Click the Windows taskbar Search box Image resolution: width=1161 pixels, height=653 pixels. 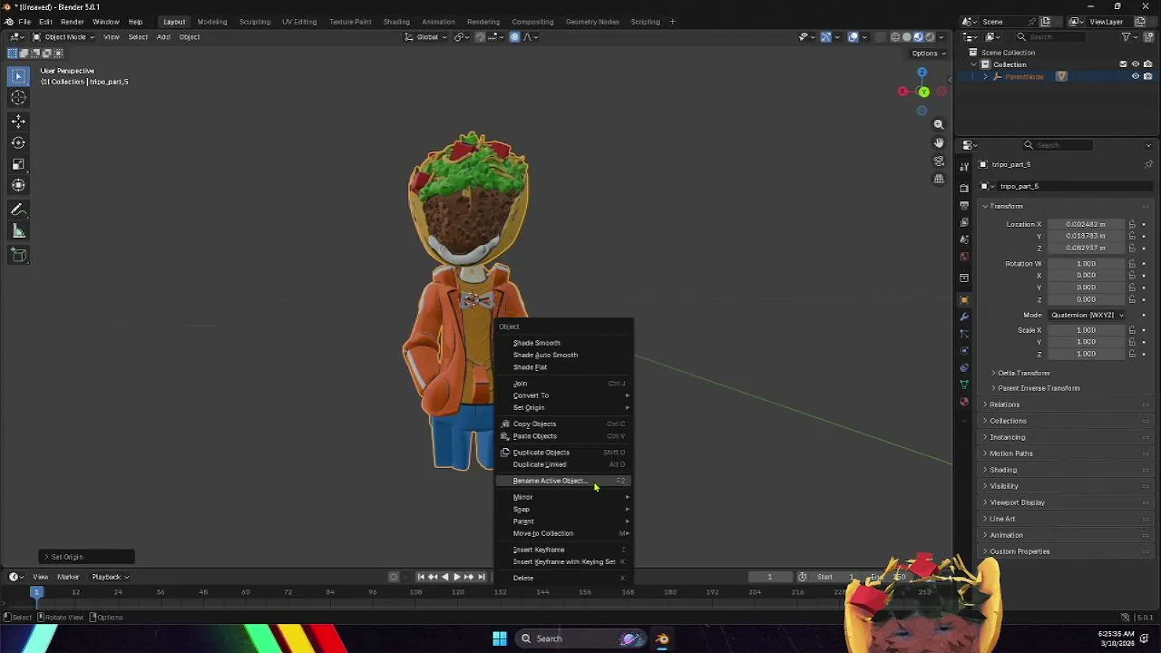pyautogui.click(x=580, y=638)
